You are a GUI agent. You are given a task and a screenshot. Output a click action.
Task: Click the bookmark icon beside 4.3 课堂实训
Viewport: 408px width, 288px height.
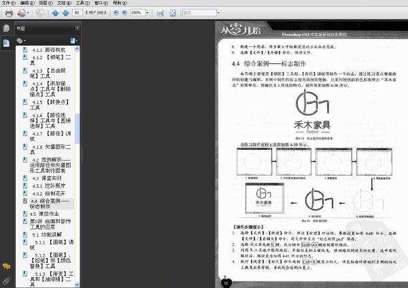click(x=25, y=178)
